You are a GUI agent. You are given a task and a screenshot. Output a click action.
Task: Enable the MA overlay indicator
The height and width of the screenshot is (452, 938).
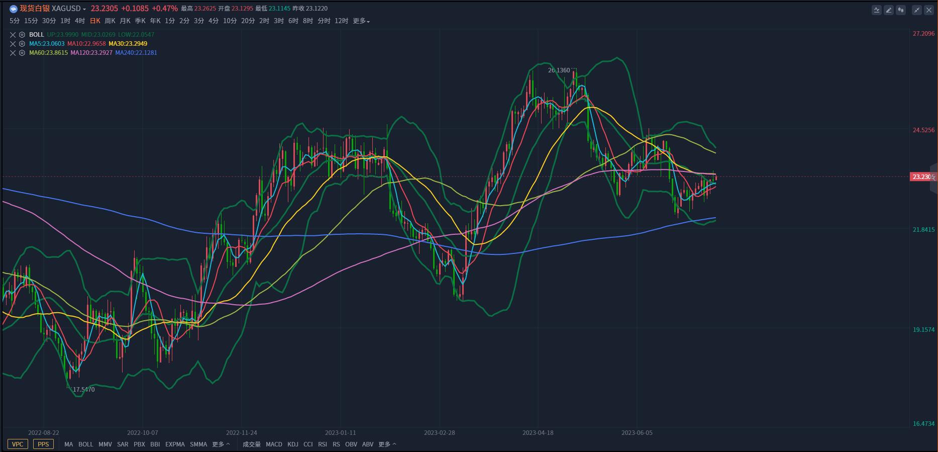click(69, 444)
